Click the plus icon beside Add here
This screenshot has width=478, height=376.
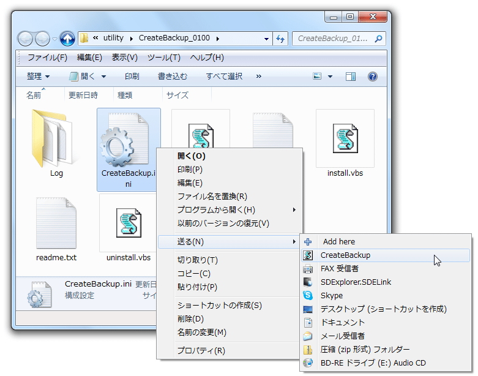point(308,242)
